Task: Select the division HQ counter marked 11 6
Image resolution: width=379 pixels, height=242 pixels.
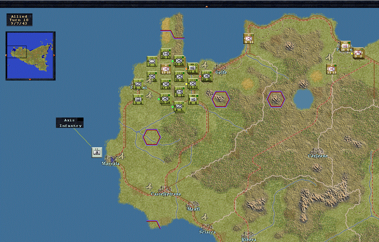Action: tap(192, 68)
